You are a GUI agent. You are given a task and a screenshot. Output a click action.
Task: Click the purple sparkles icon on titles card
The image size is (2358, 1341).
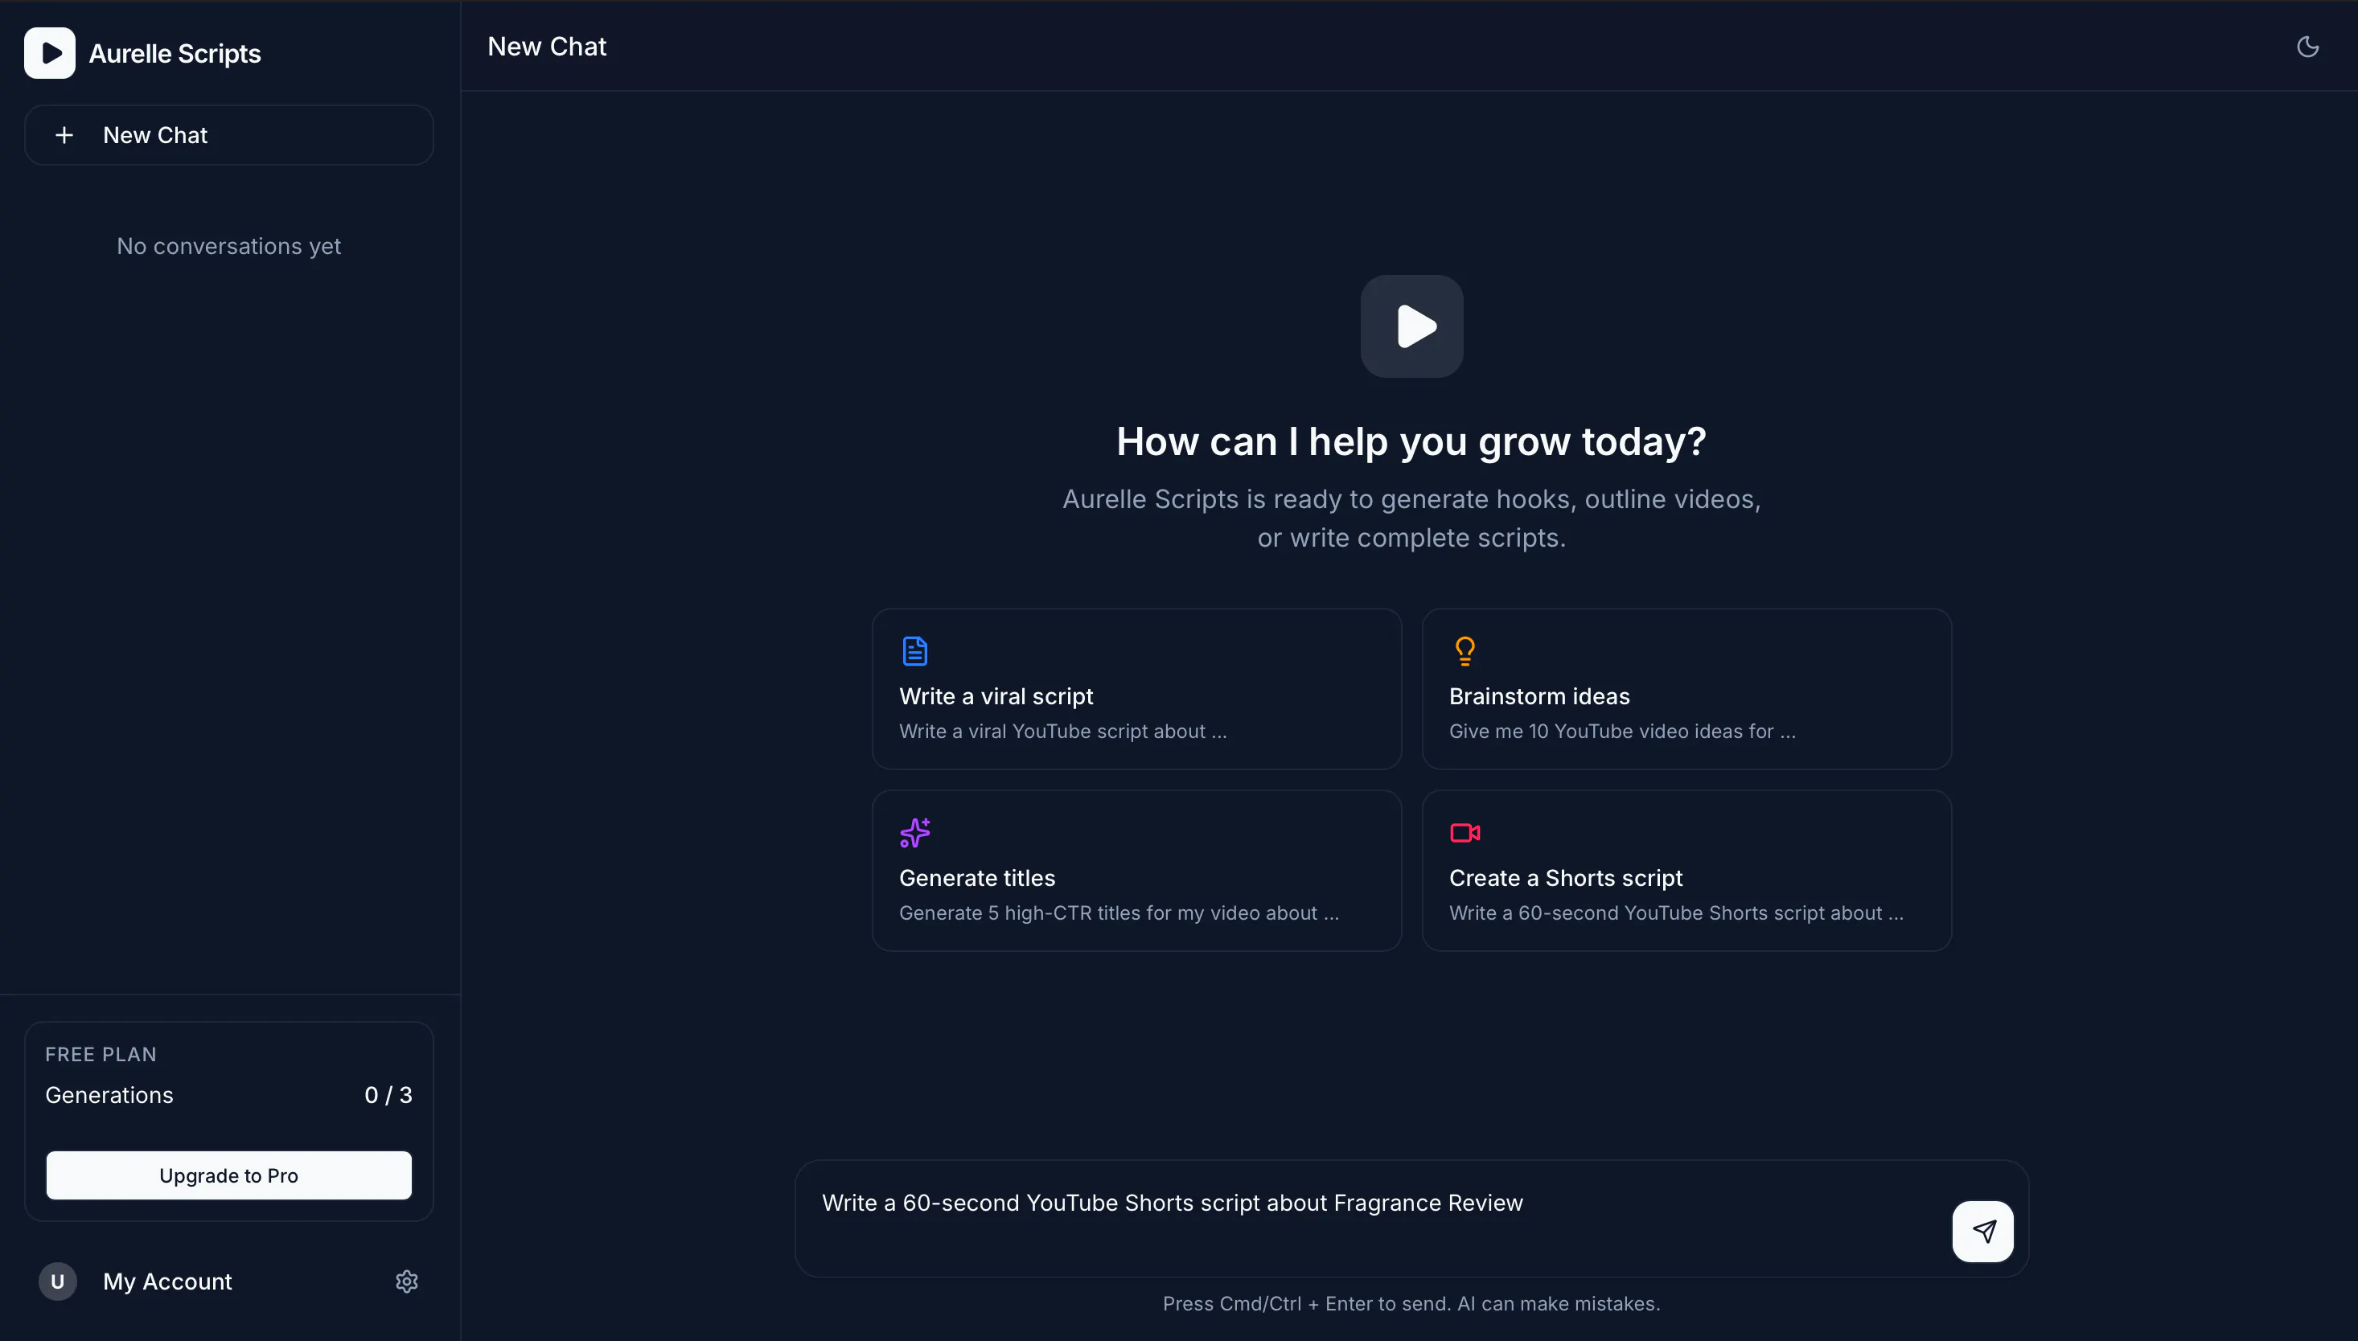pyautogui.click(x=914, y=833)
